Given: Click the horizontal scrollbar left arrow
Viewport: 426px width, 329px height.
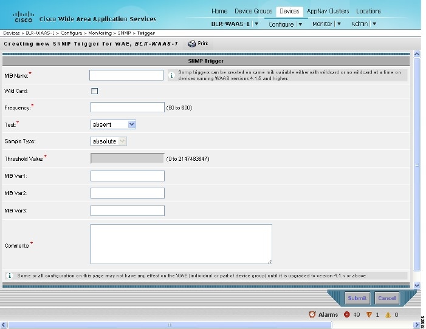Looking at the screenshot, I should point(4,324).
